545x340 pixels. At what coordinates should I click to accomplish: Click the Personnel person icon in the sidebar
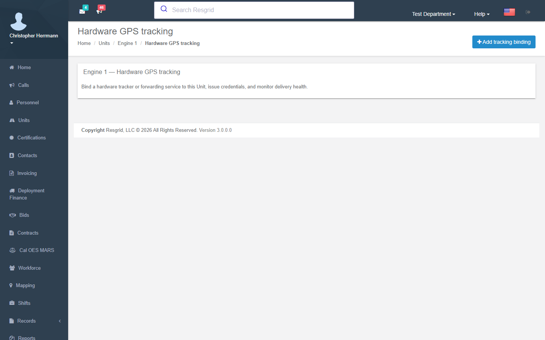(x=11, y=102)
